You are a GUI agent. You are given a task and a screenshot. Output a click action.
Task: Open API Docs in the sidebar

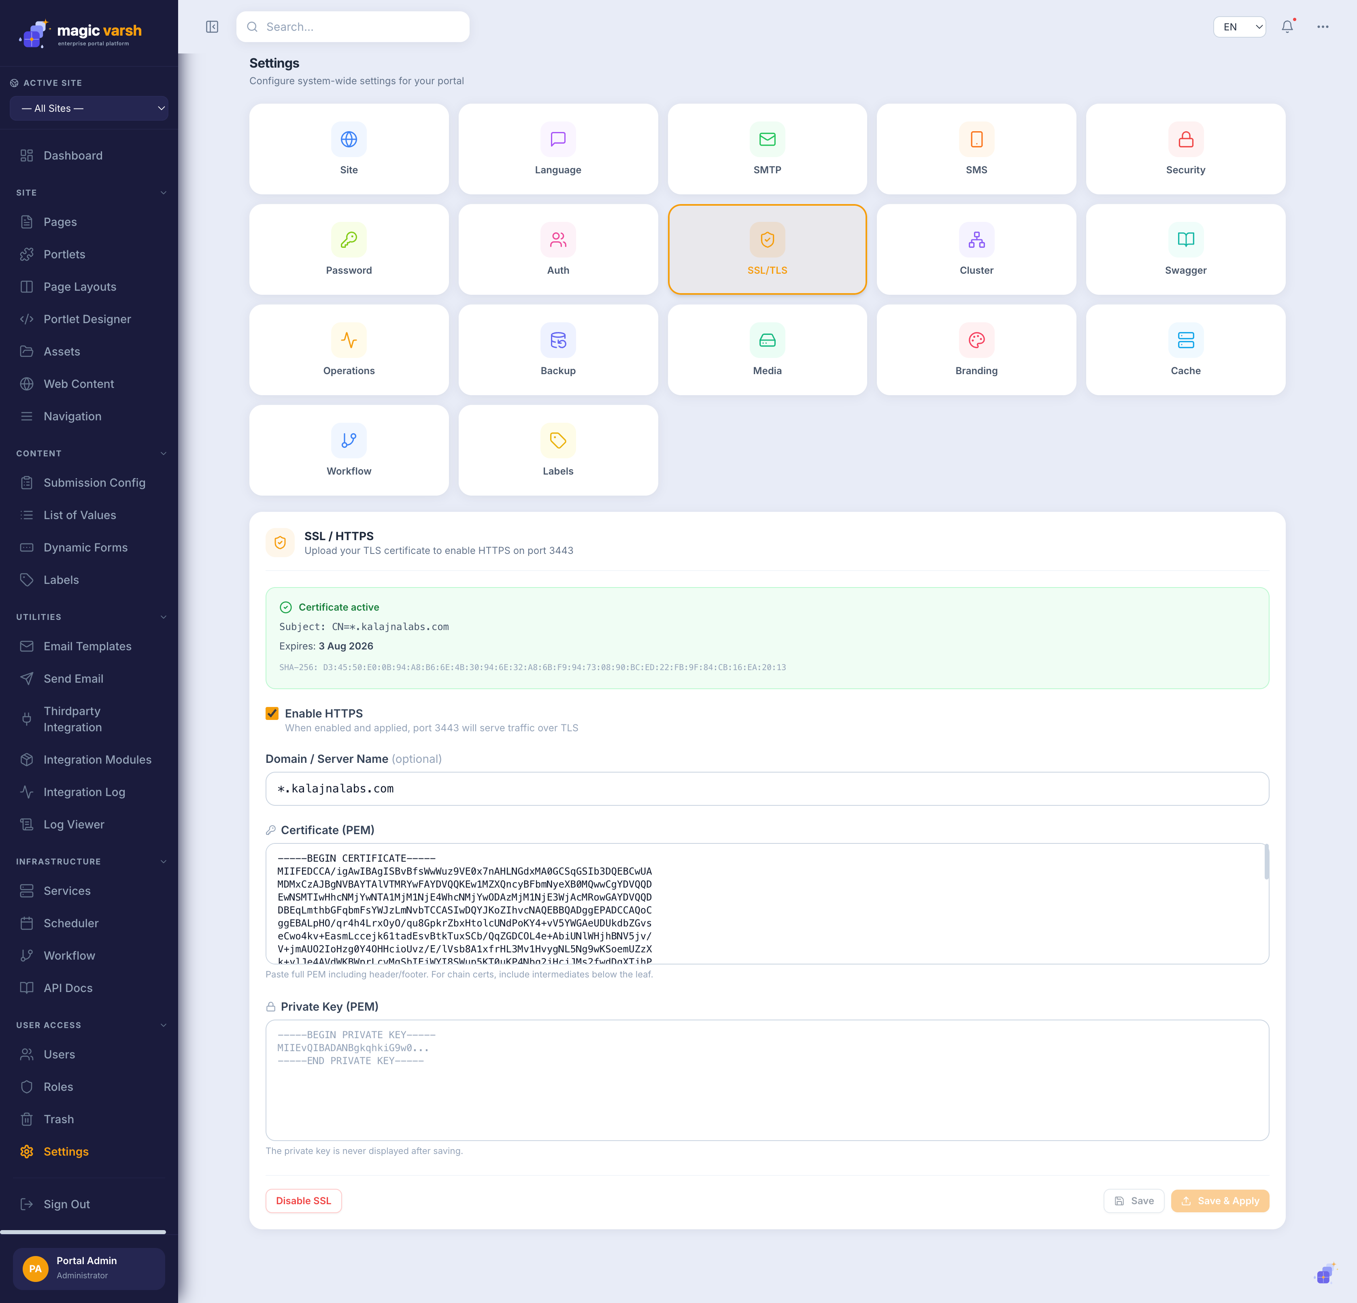(x=89, y=988)
